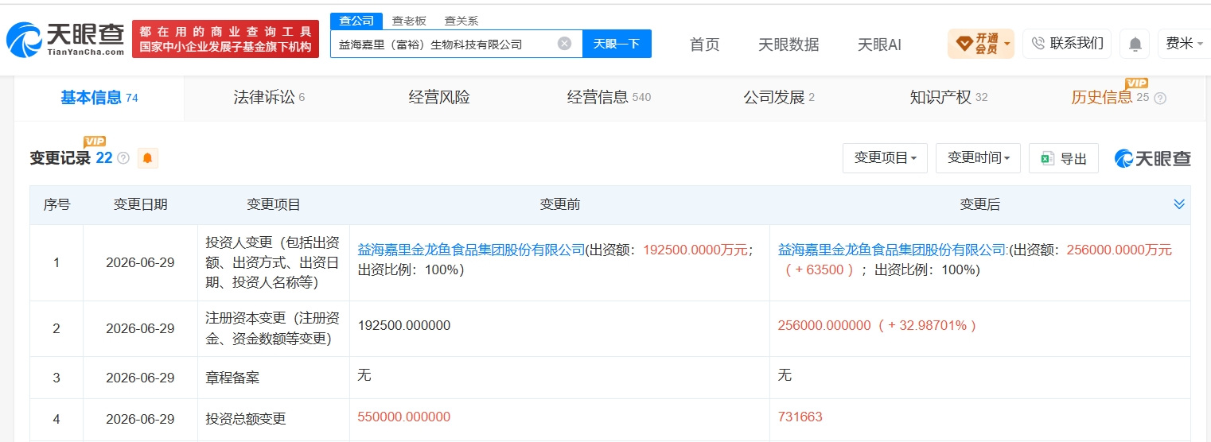Open 益海嘉里金龙鱼食品集团 link in 变更前 column
Screen dimensions: 1211x442
pyautogui.click(x=471, y=250)
